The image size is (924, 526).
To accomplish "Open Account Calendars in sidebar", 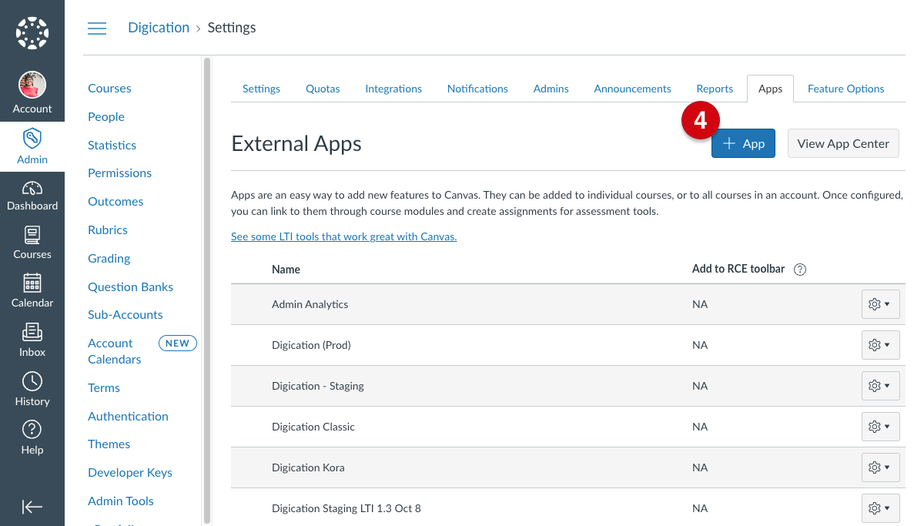I will click(114, 351).
